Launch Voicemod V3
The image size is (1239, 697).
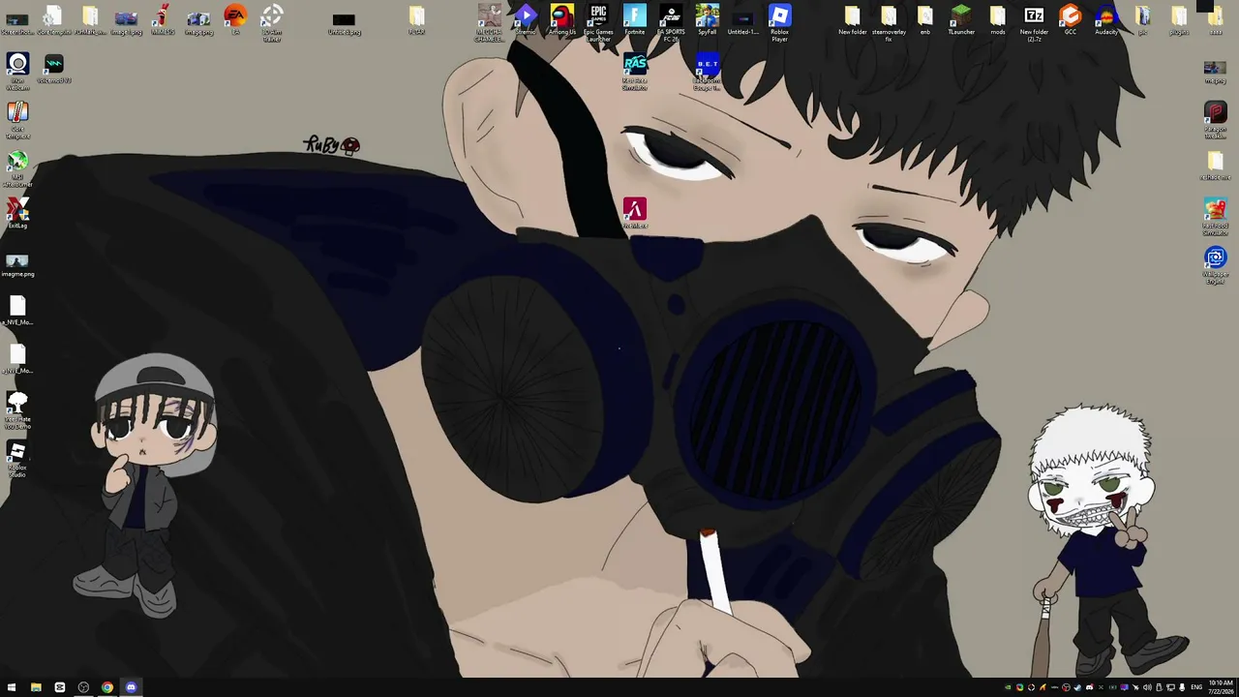coord(53,68)
